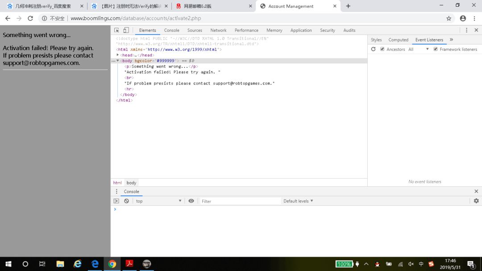Close the DevTools panel
482x271 pixels.
click(x=476, y=30)
